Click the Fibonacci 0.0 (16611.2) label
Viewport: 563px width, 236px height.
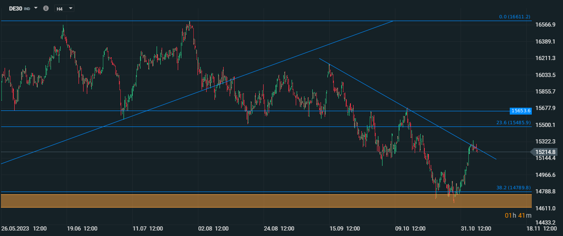pos(515,17)
